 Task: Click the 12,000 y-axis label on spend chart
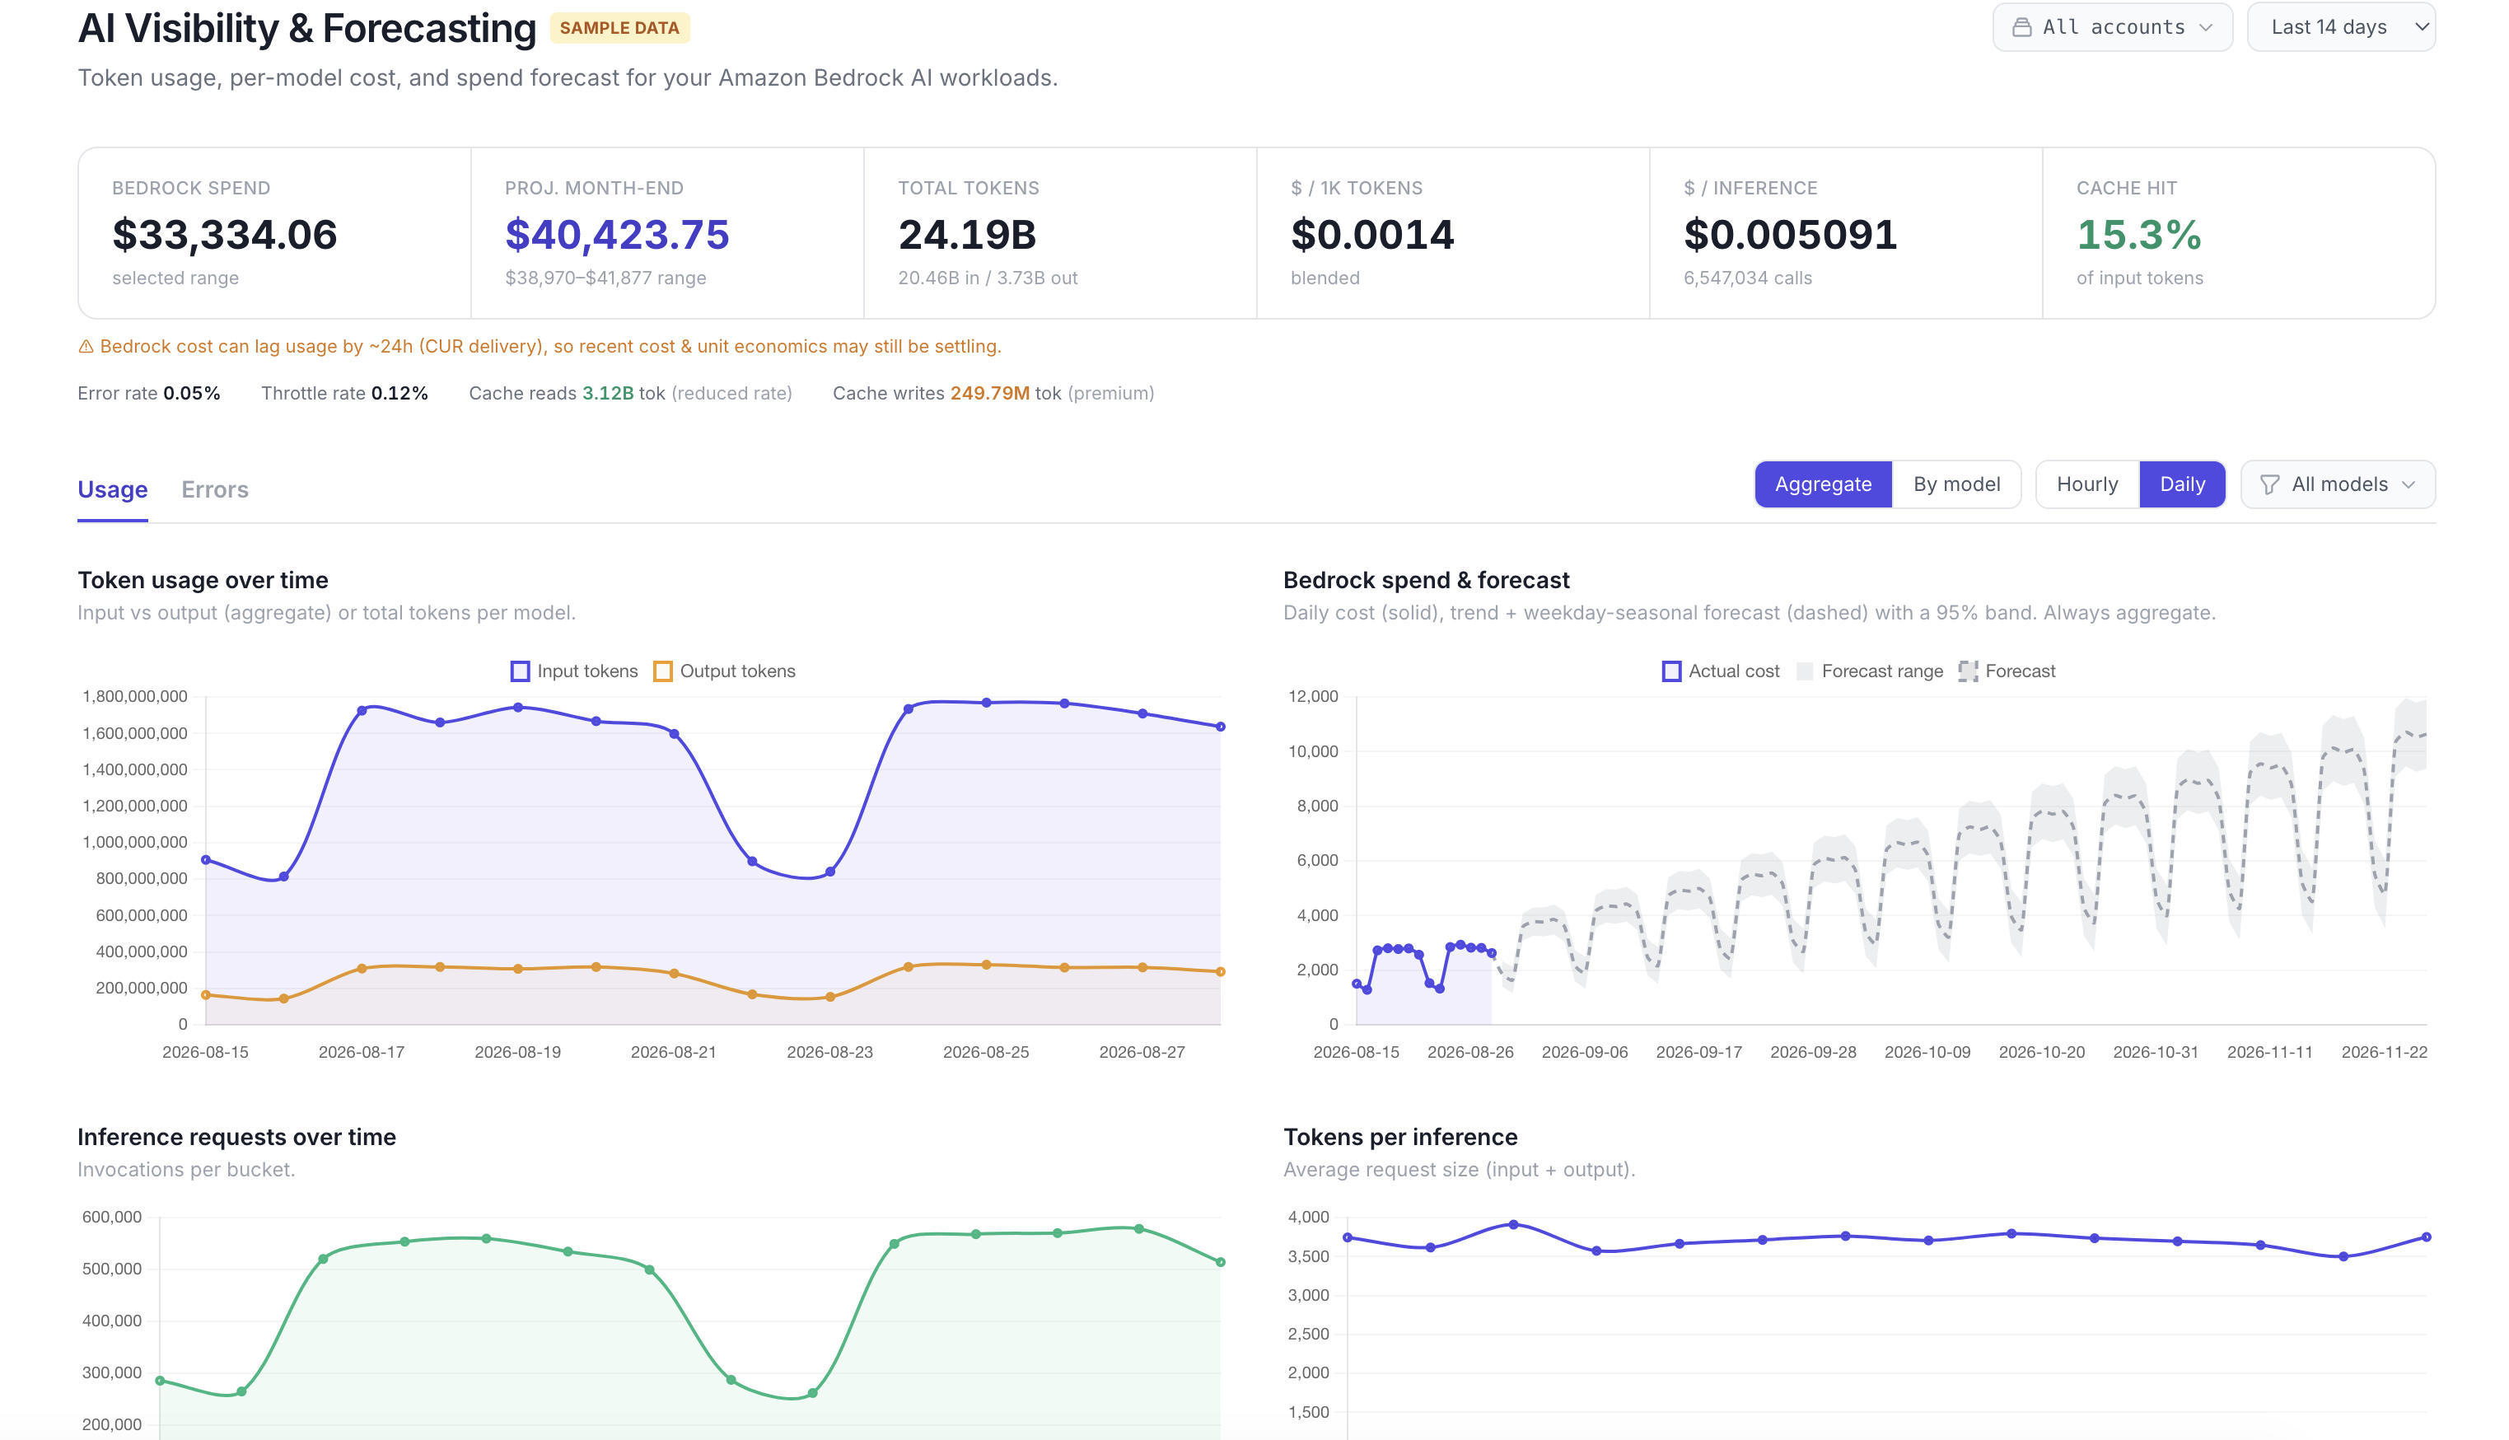tap(1313, 697)
